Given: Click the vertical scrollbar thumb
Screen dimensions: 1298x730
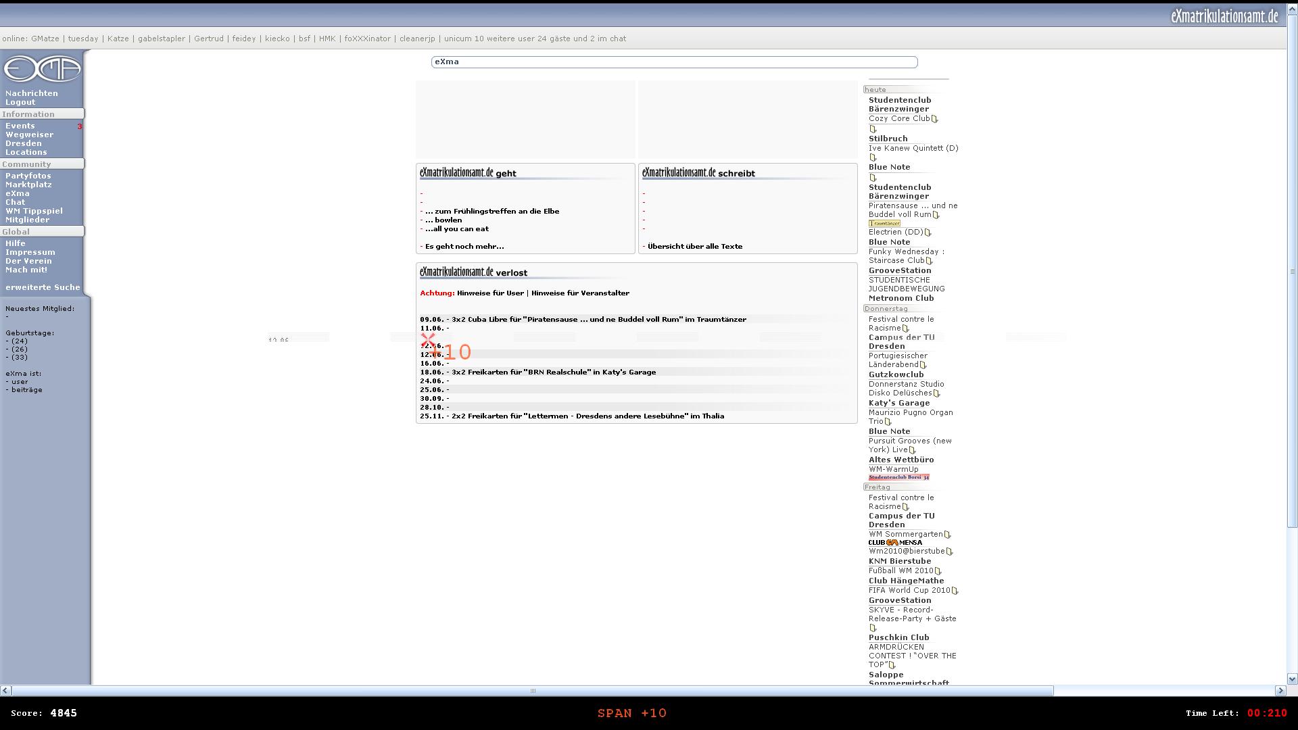Looking at the screenshot, I should pyautogui.click(x=1293, y=272).
